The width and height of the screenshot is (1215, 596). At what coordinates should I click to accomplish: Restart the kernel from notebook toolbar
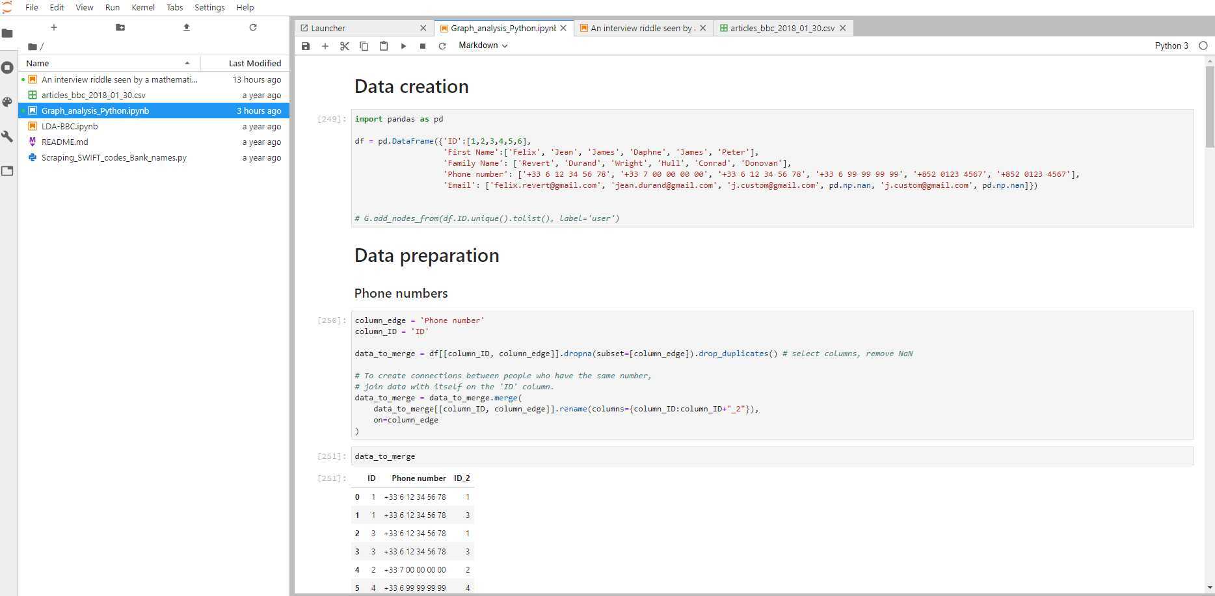442,46
